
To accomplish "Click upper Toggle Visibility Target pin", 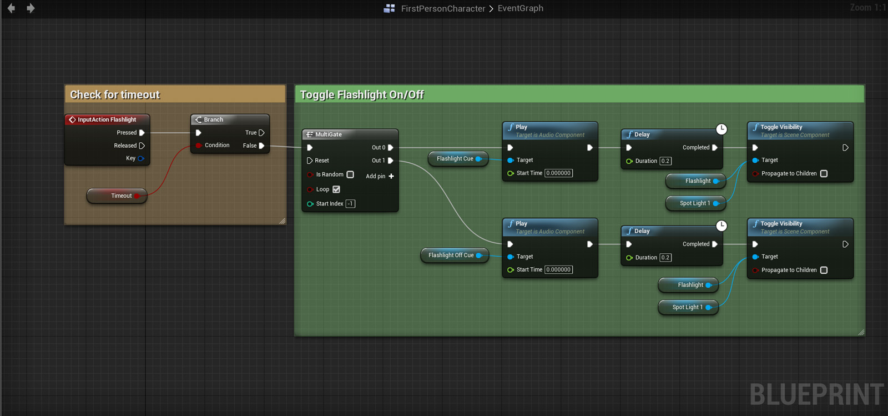I will point(755,161).
